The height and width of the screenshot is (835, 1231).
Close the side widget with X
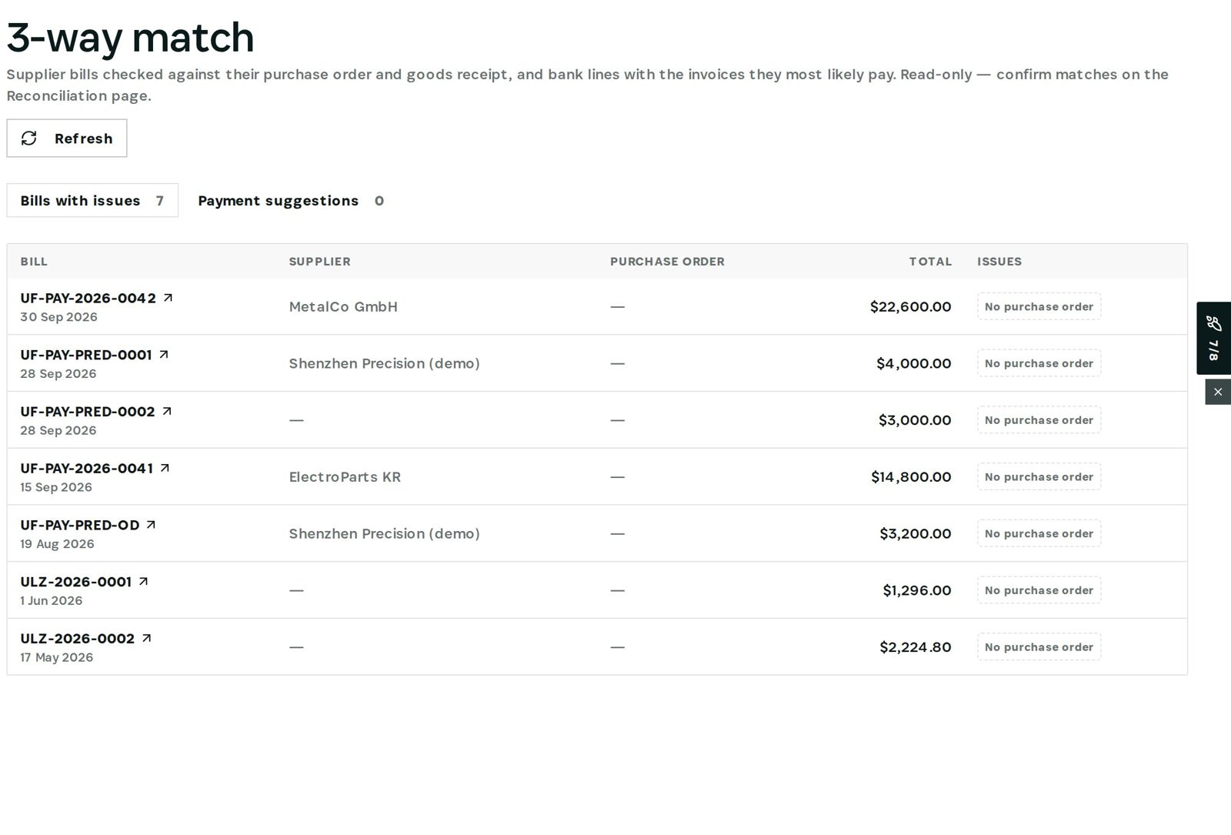1218,392
